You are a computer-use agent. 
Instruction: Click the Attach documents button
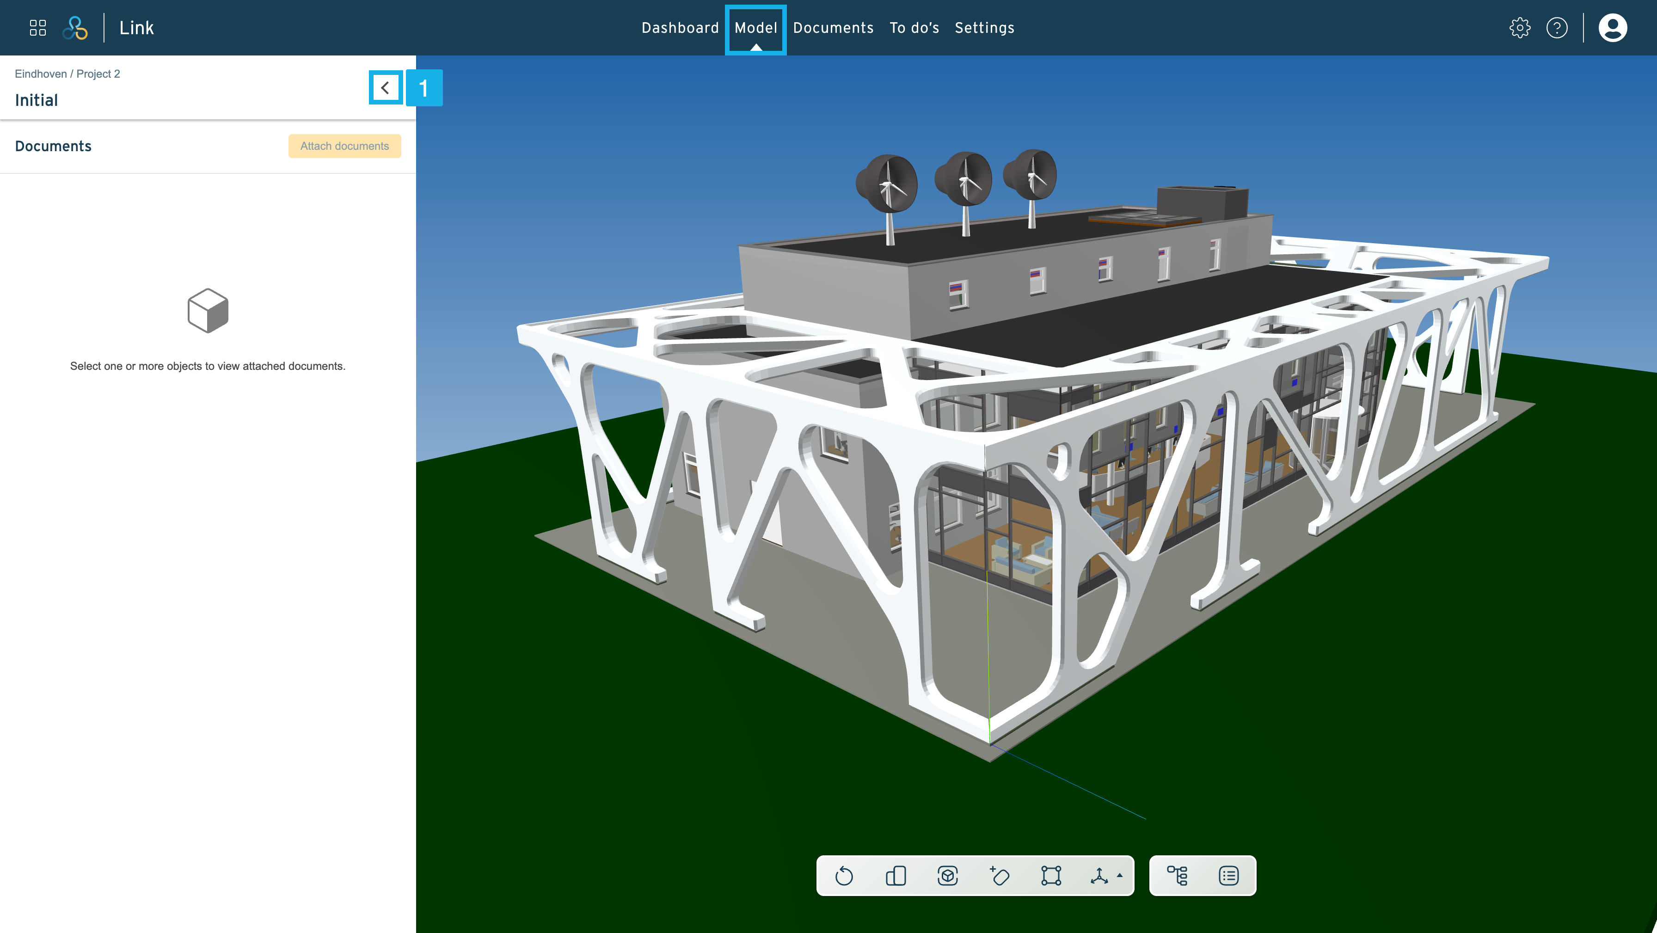(x=344, y=146)
